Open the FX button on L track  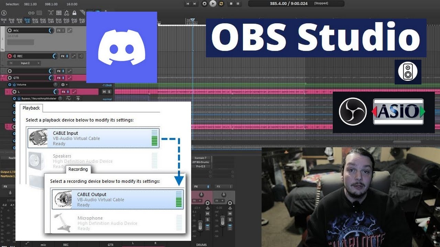(x=63, y=92)
